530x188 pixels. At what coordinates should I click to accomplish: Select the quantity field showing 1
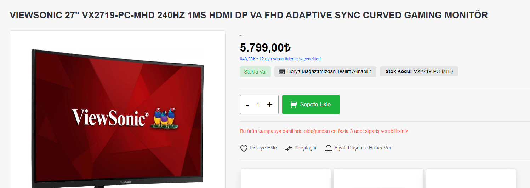click(x=258, y=104)
